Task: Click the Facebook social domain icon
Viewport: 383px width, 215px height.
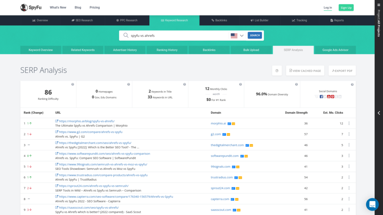Action: click(x=321, y=97)
